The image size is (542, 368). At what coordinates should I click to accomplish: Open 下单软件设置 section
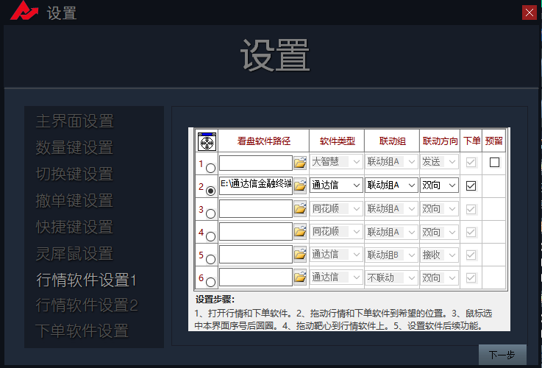coord(82,331)
